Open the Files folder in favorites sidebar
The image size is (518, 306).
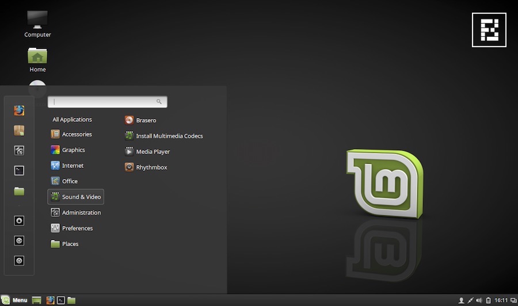click(19, 191)
